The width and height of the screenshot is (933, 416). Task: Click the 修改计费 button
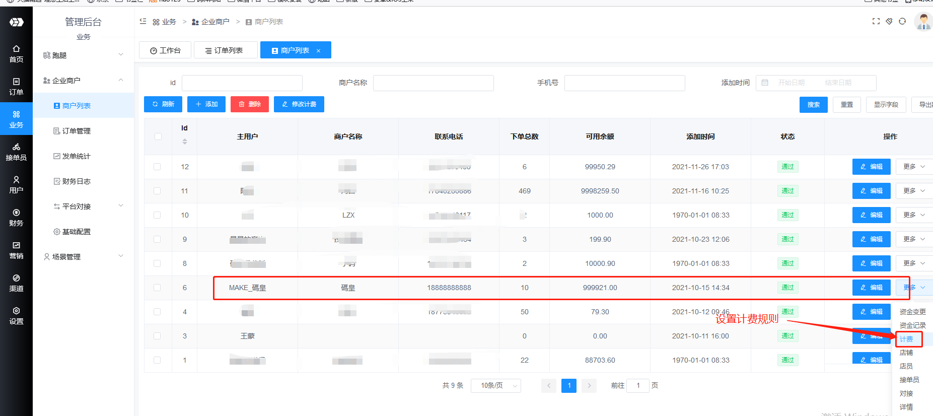(299, 104)
